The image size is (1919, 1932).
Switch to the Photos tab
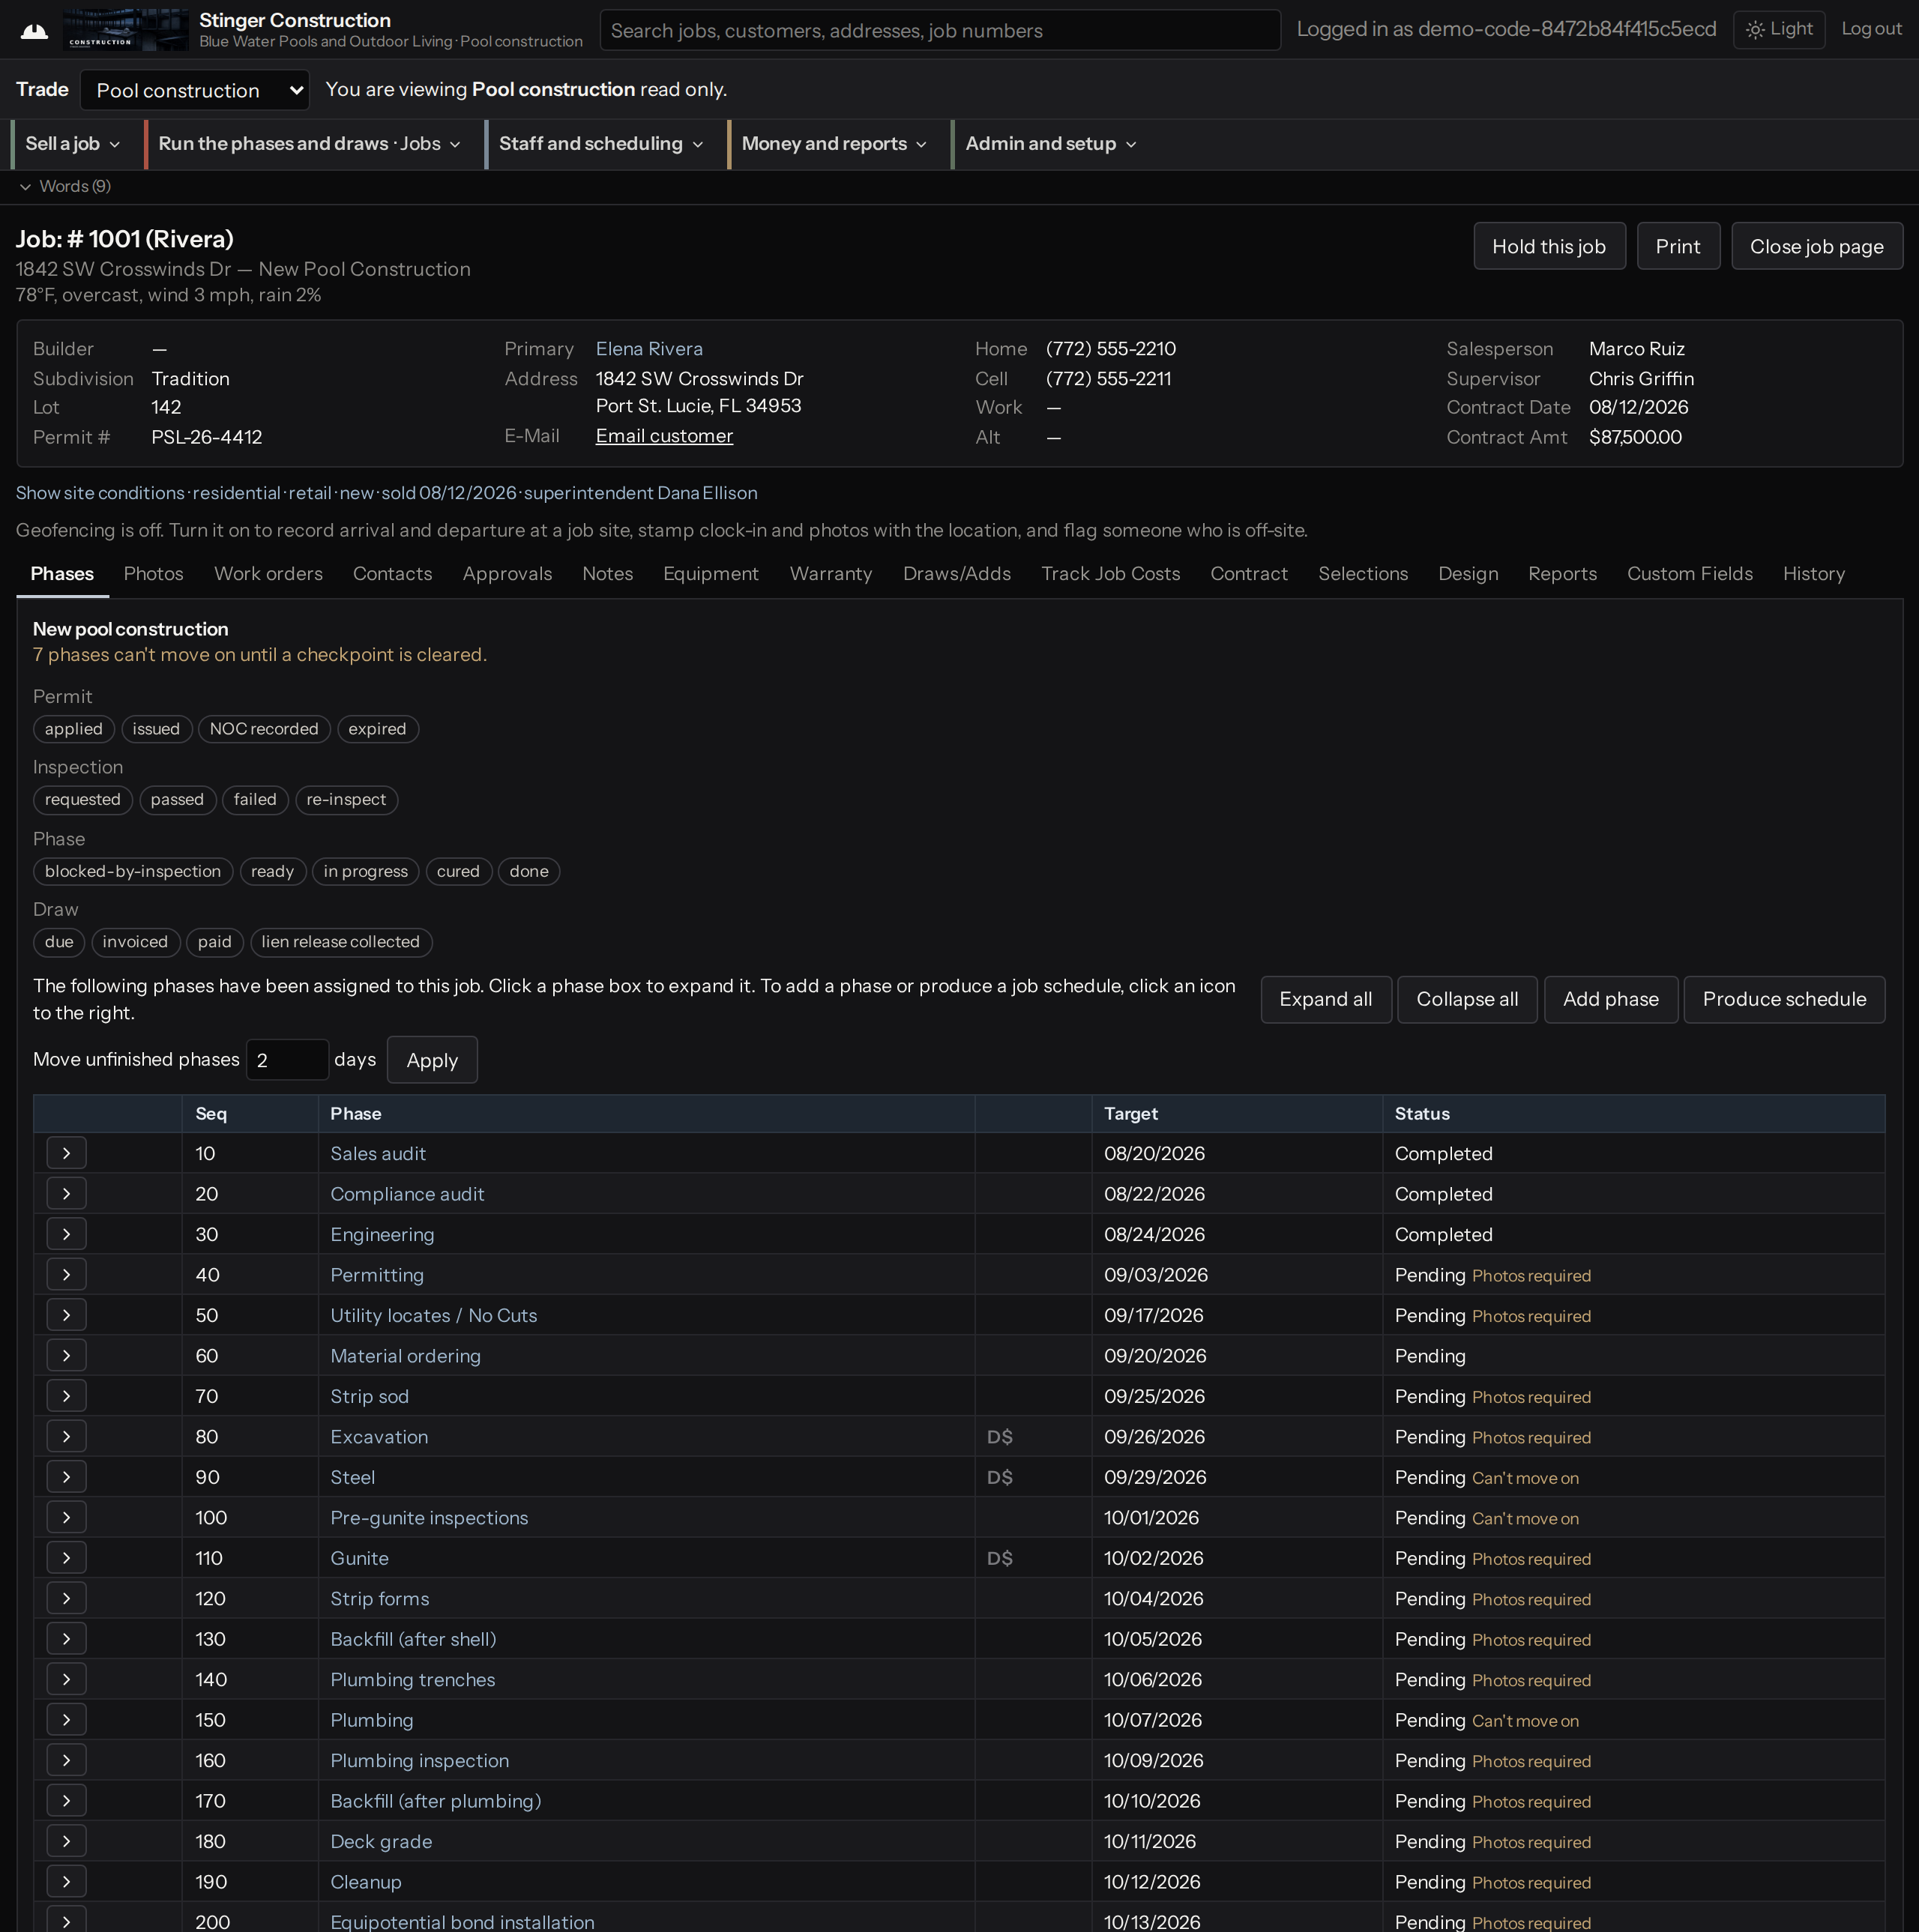click(x=153, y=574)
